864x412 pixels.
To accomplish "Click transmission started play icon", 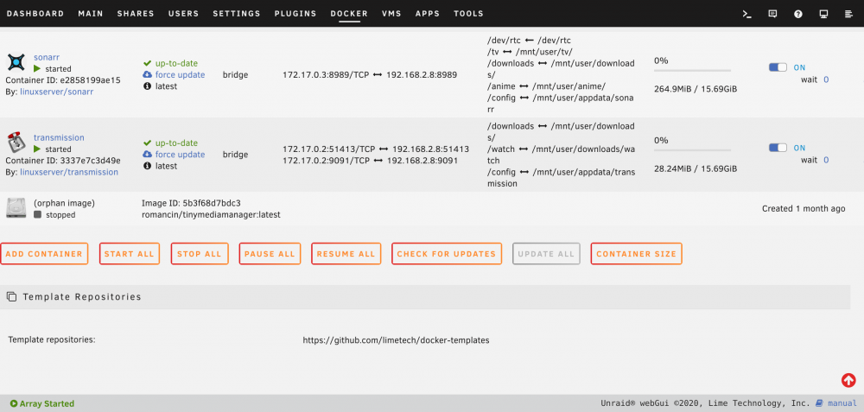I will click(37, 149).
